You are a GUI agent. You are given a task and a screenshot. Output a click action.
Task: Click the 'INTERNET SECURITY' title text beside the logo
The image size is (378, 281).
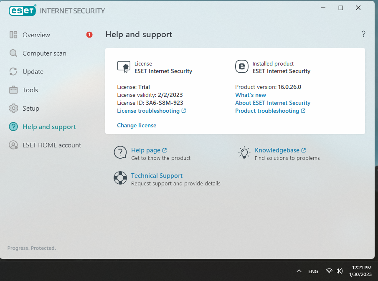point(72,11)
